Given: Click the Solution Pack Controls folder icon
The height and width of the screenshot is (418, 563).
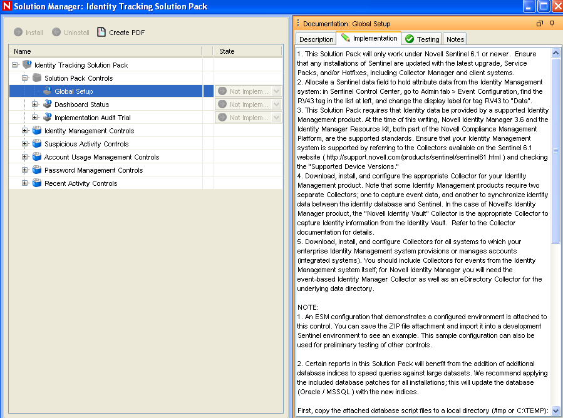Looking at the screenshot, I should click(37, 78).
